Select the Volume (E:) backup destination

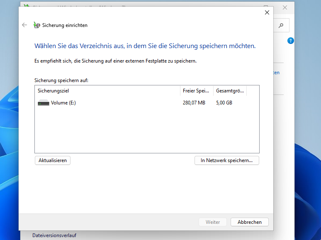pyautogui.click(x=63, y=103)
